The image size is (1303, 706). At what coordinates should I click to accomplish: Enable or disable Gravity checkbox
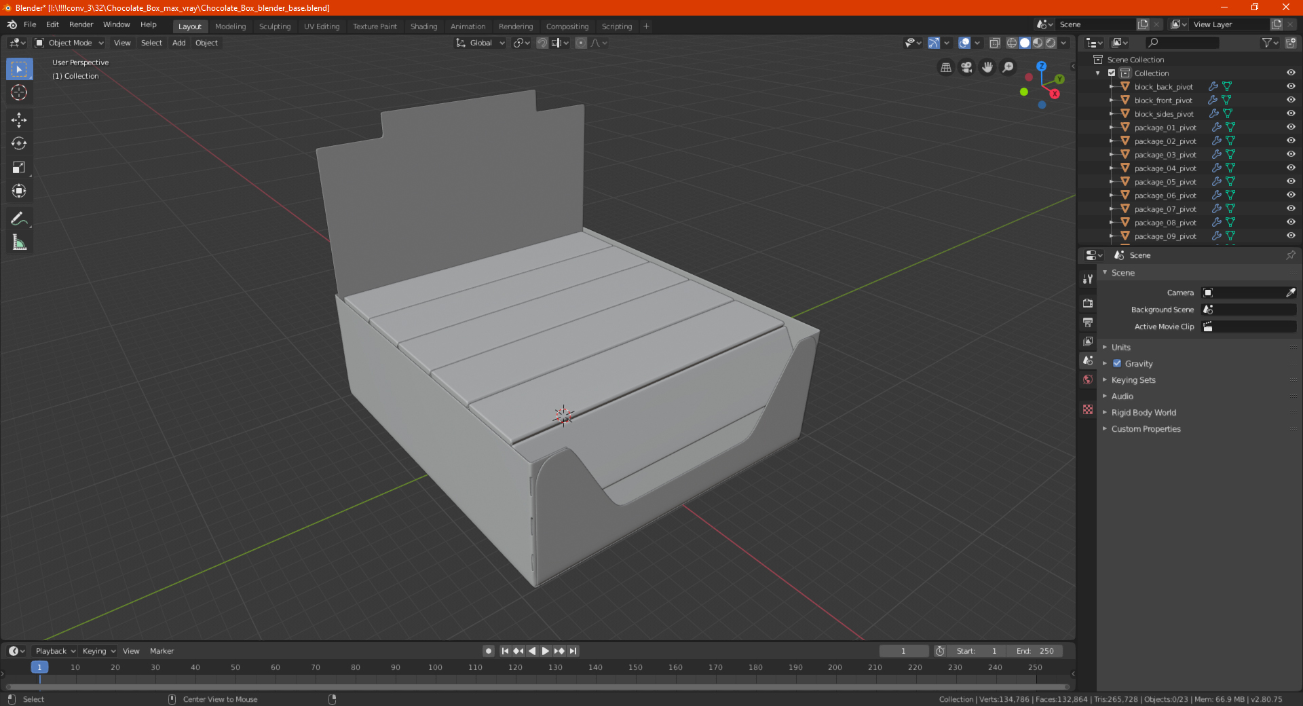pos(1117,364)
